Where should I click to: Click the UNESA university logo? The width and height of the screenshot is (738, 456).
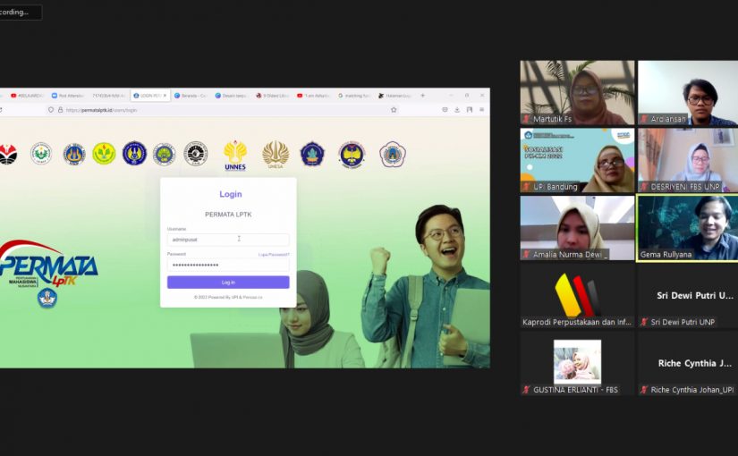(276, 155)
